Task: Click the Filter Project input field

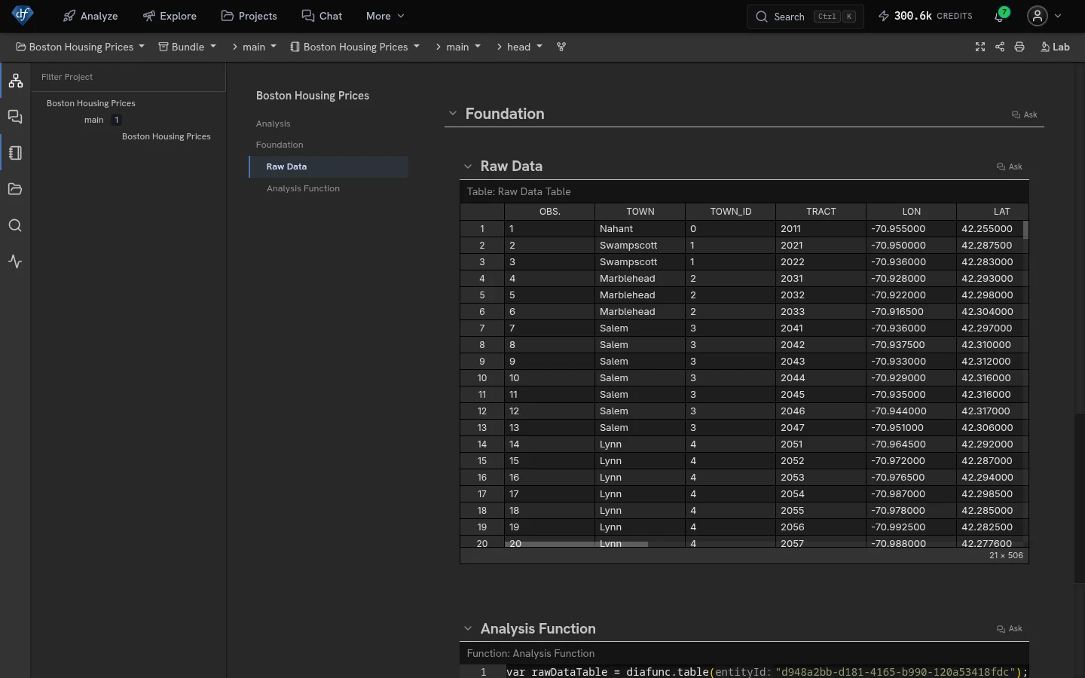Action: pyautogui.click(x=129, y=77)
